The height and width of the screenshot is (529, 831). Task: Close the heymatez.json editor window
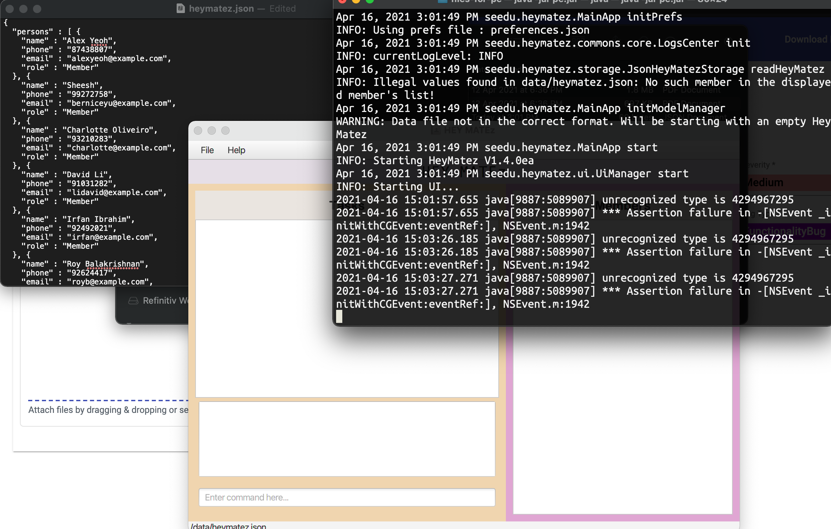10,9
